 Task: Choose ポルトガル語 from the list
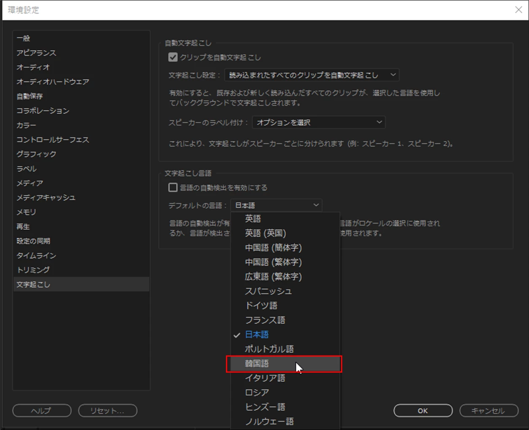tap(285, 349)
